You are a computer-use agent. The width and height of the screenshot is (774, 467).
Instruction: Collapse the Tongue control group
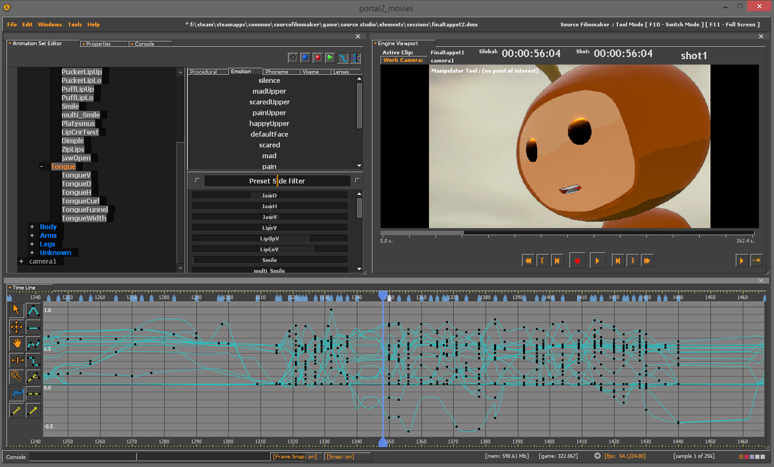(41, 167)
